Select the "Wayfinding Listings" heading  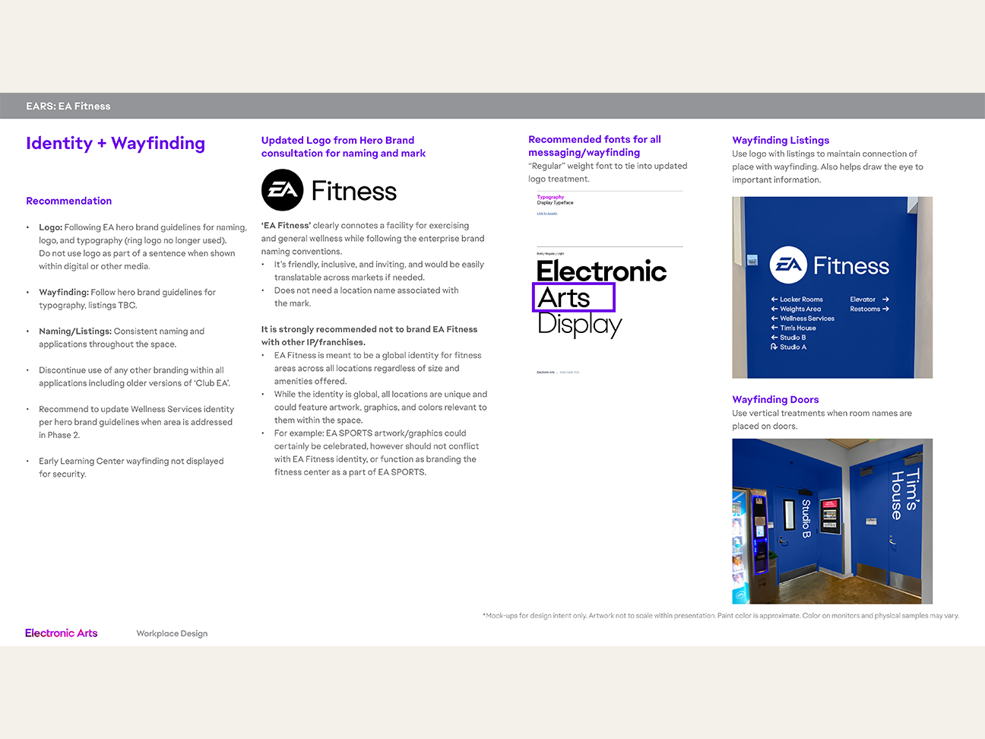point(781,141)
